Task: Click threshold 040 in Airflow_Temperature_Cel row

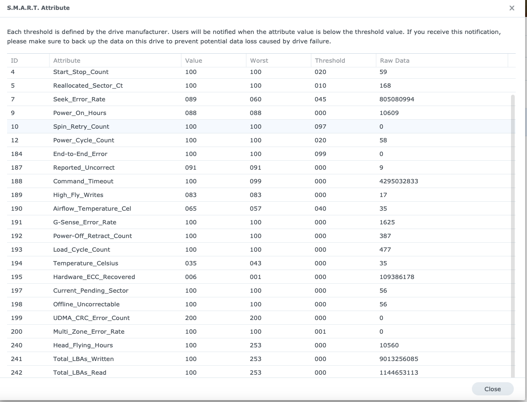Action: click(x=320, y=209)
